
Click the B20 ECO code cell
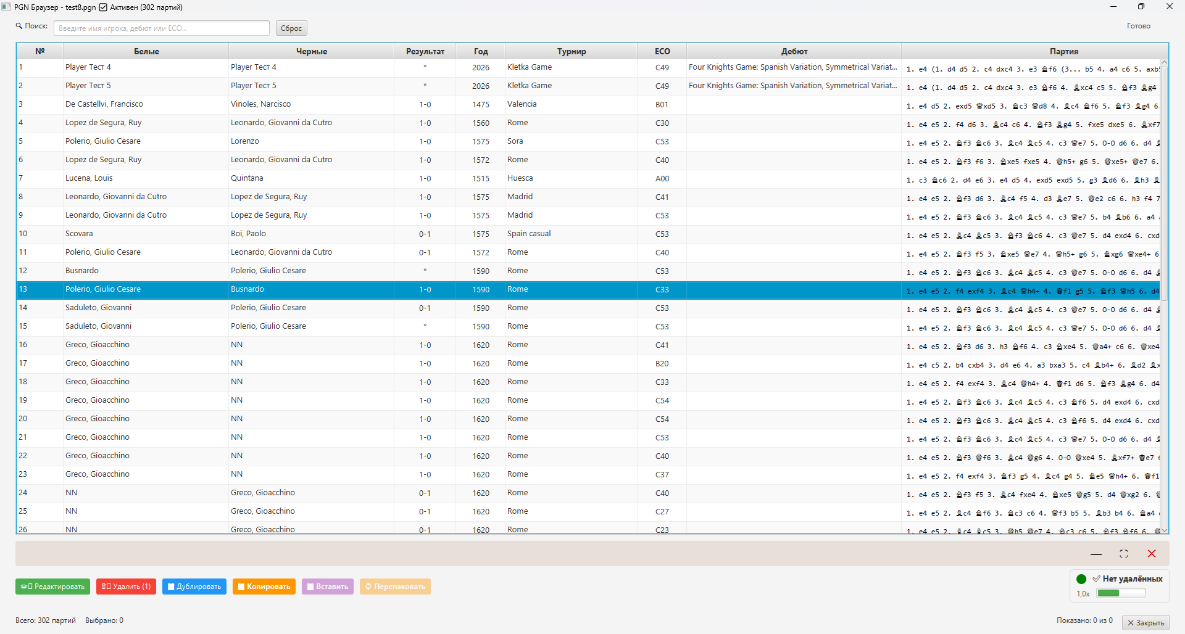662,363
